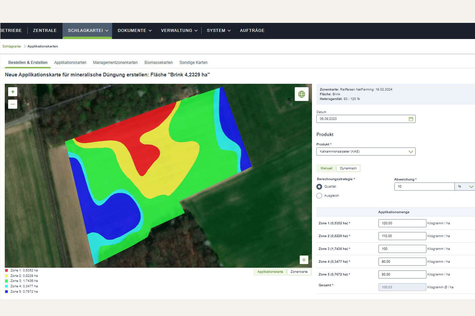Click the Zone 3 application amount field
Viewport: 475px width, 316px height.
[x=402, y=249]
